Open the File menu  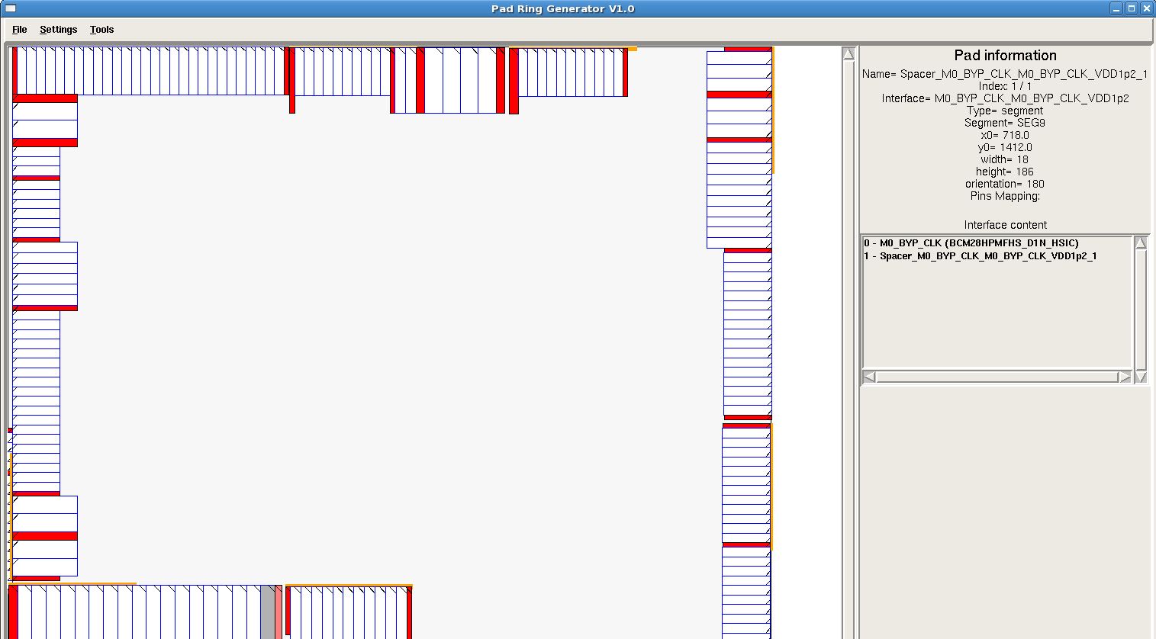[19, 30]
